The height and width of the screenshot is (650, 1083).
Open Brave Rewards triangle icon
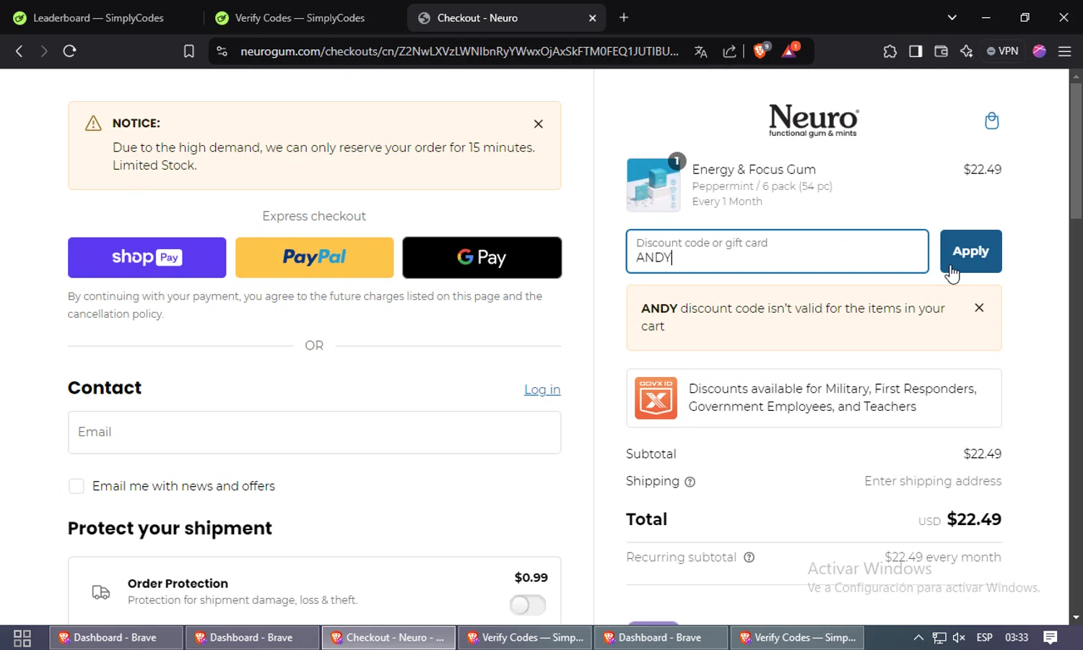point(790,51)
